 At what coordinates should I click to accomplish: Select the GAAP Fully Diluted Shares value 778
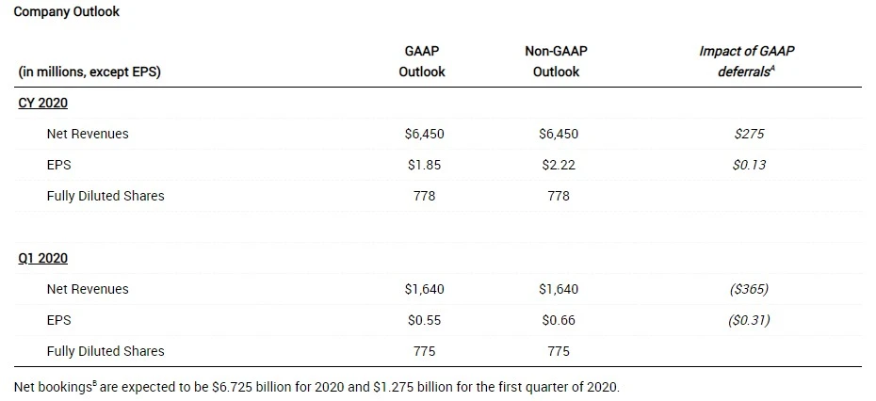[x=424, y=196]
